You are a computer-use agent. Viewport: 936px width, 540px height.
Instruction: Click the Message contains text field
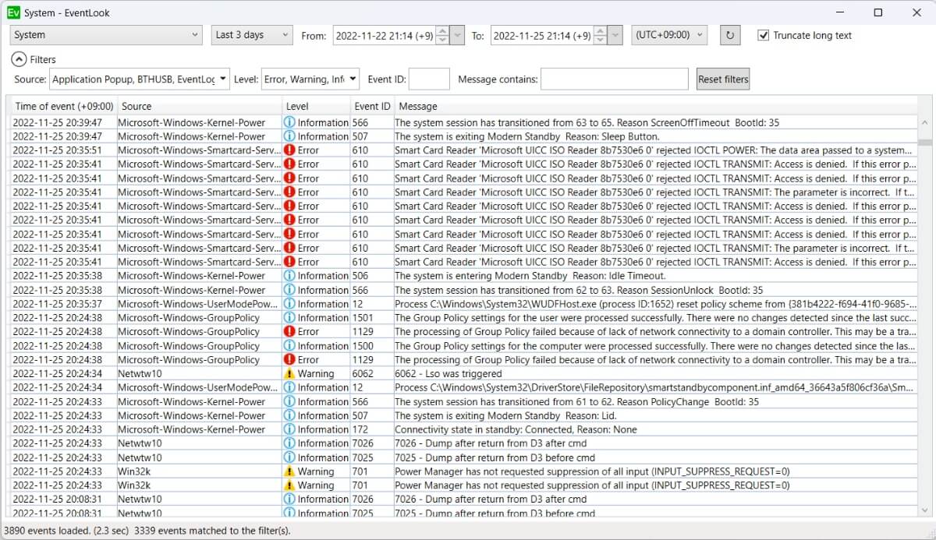pos(615,79)
